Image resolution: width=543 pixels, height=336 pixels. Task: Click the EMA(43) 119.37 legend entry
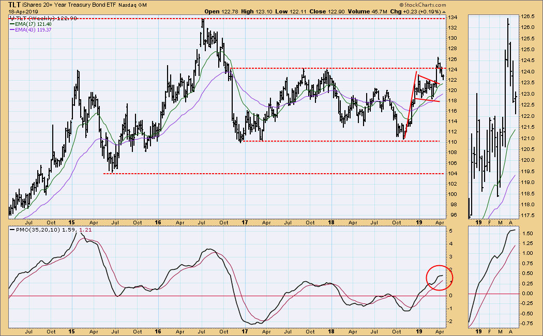[x=31, y=30]
